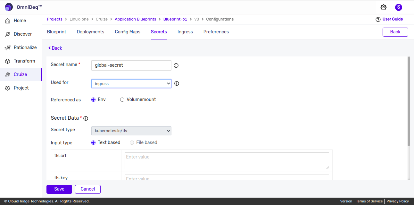
Task: Choose Text based input type
Action: [x=94, y=142]
